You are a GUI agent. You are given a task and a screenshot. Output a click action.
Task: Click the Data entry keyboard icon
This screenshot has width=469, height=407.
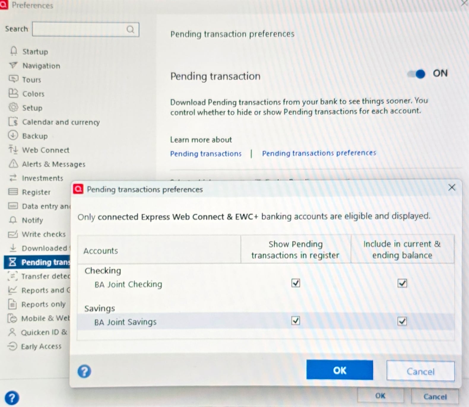(x=13, y=206)
